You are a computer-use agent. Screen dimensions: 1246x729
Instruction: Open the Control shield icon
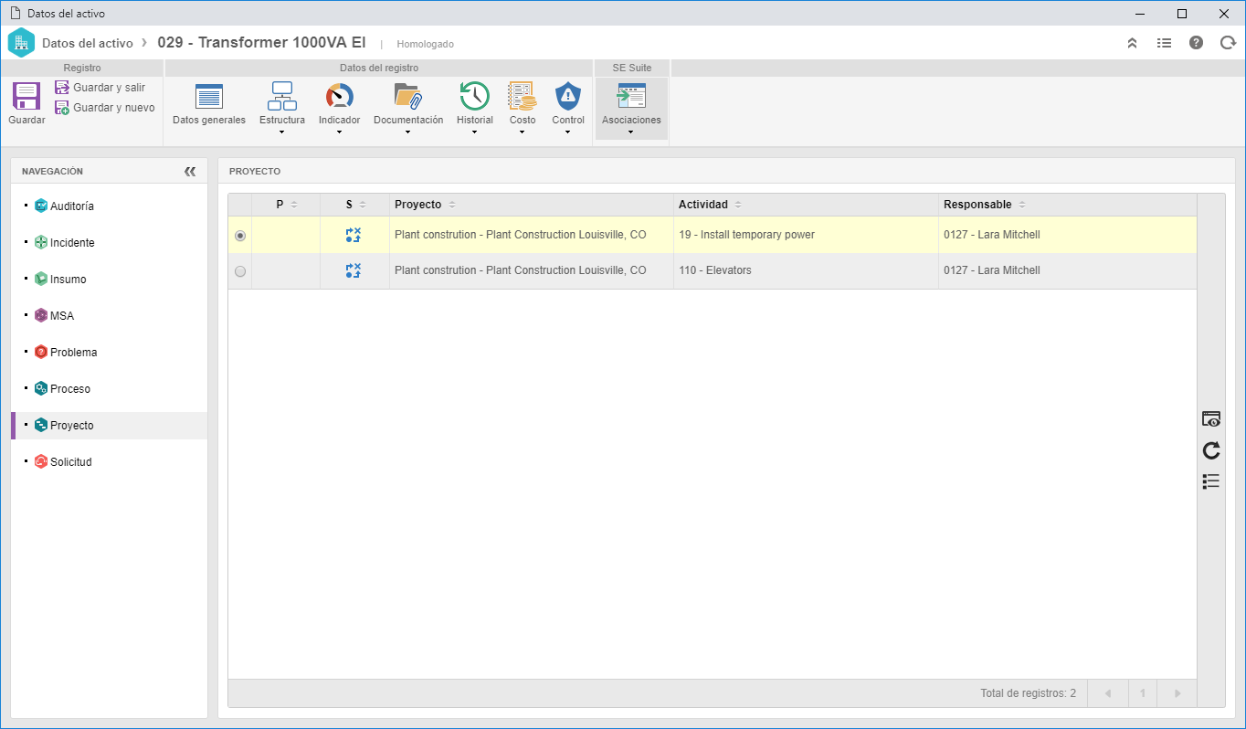click(567, 96)
